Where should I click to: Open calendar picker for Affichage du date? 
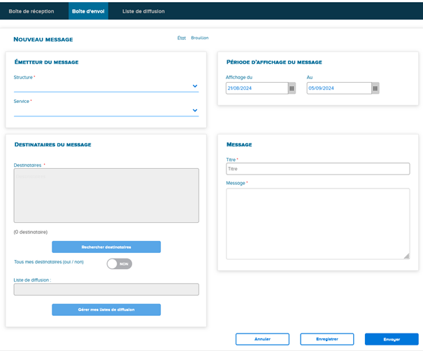[x=292, y=88]
